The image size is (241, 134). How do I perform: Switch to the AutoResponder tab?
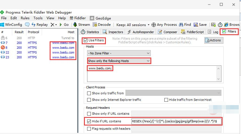(x=141, y=32)
